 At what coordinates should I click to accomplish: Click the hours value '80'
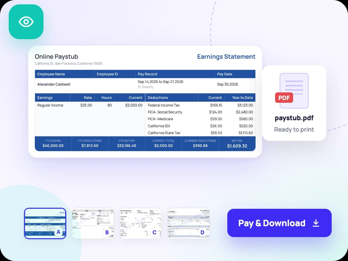pos(110,105)
